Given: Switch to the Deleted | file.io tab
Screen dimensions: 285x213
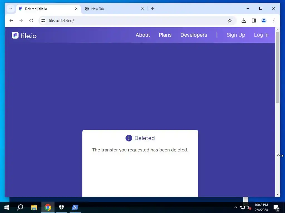Looking at the screenshot, I should [x=48, y=9].
